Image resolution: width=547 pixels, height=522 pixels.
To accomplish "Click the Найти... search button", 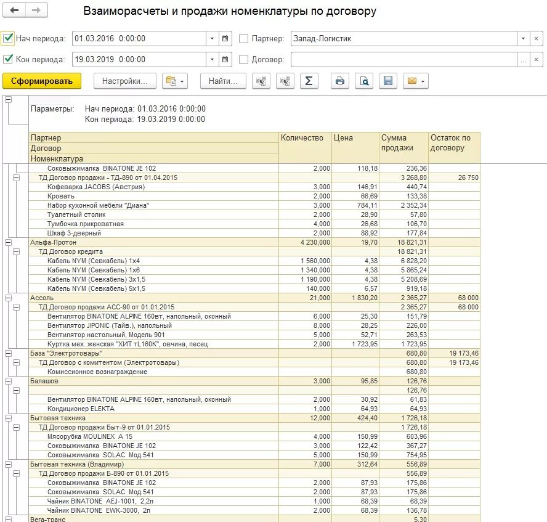I will 223,81.
